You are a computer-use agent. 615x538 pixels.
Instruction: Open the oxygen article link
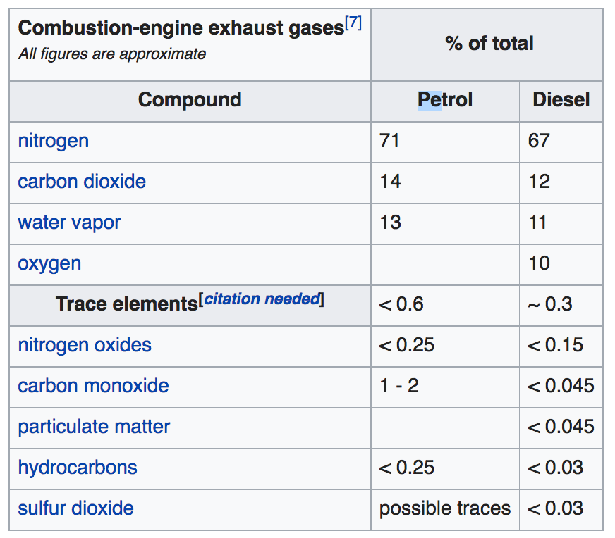[49, 263]
